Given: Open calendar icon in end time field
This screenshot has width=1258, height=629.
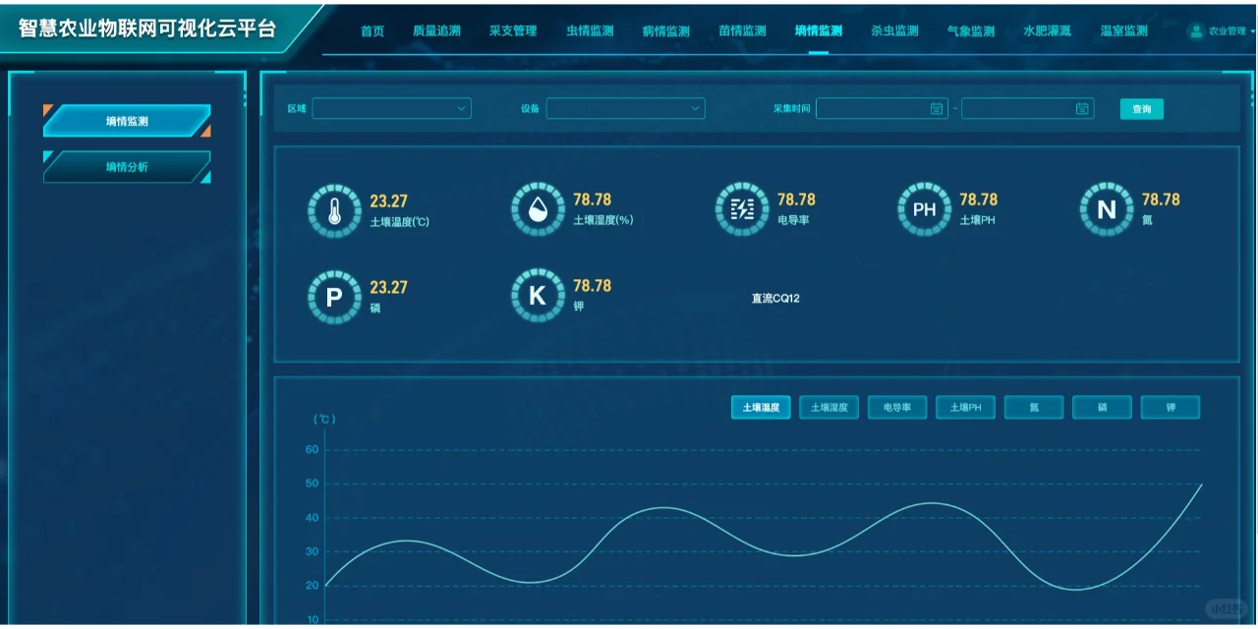Looking at the screenshot, I should click(1082, 108).
